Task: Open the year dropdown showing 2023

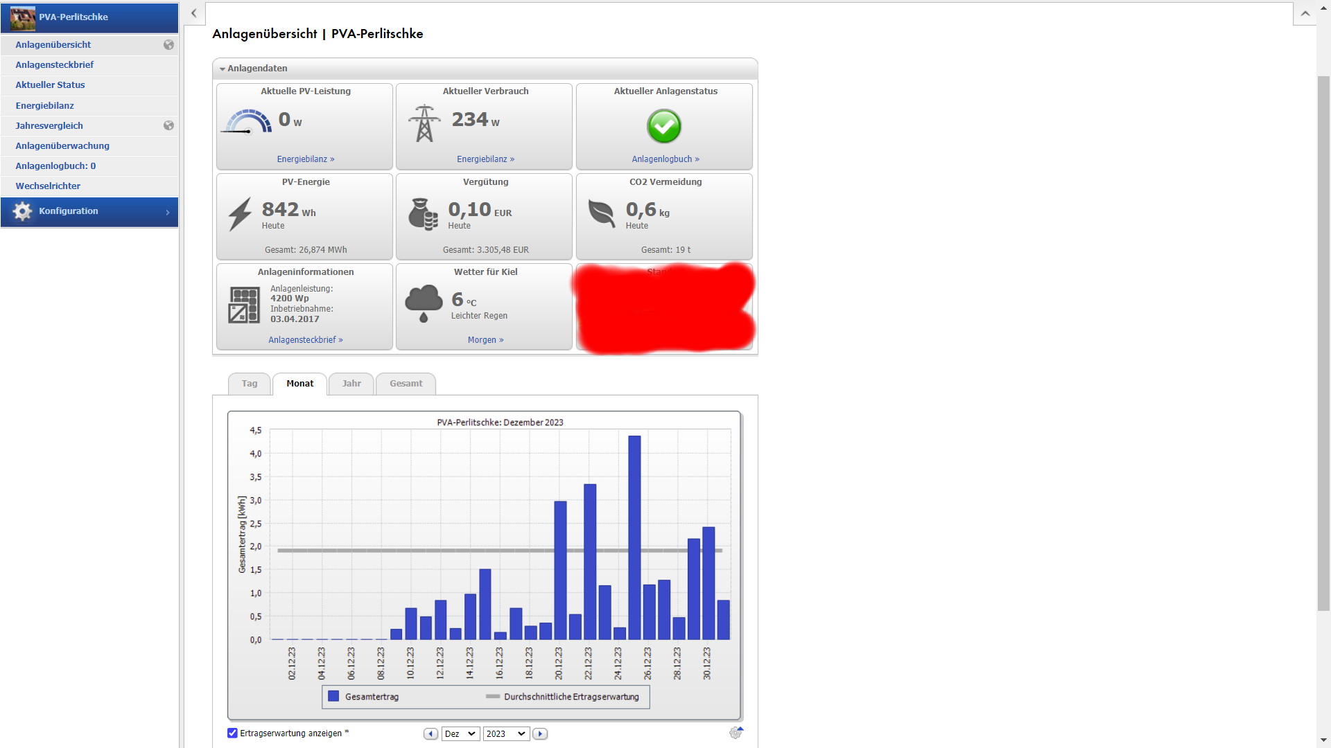Action: click(506, 733)
